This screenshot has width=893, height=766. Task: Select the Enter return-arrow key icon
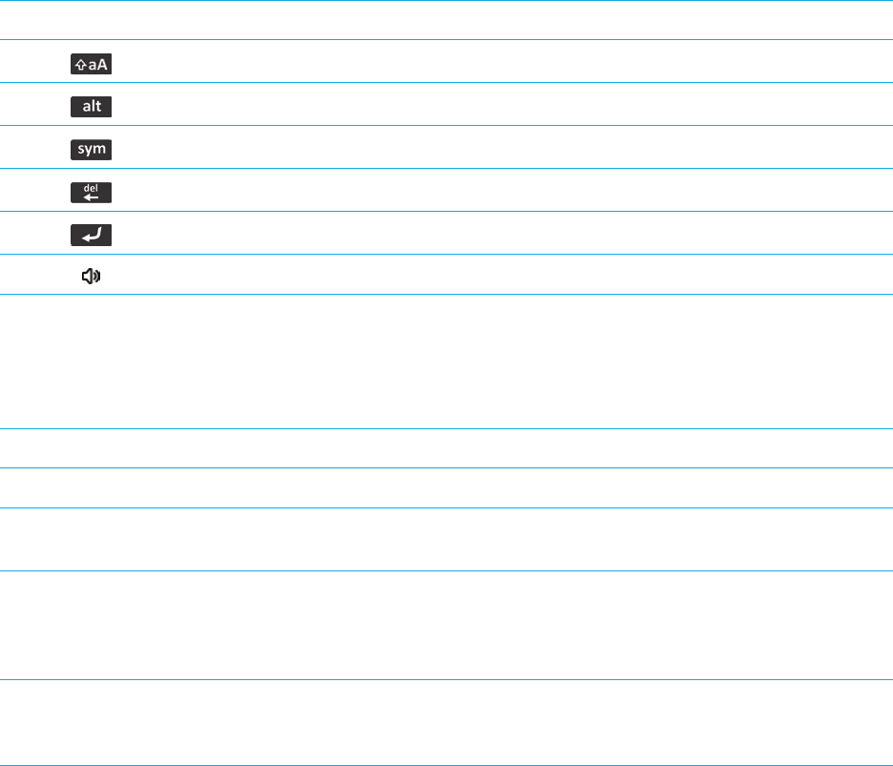pyautogui.click(x=92, y=236)
